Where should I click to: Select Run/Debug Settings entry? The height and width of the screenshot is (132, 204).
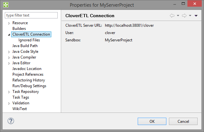coord(29,86)
